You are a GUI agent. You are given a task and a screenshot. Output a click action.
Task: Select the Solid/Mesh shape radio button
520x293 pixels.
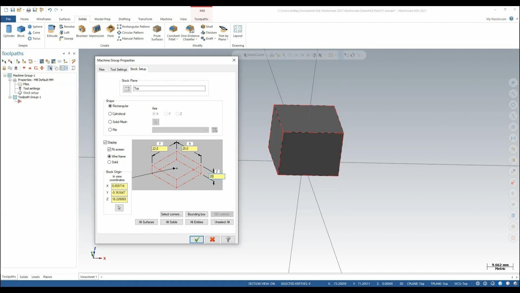pos(110,122)
